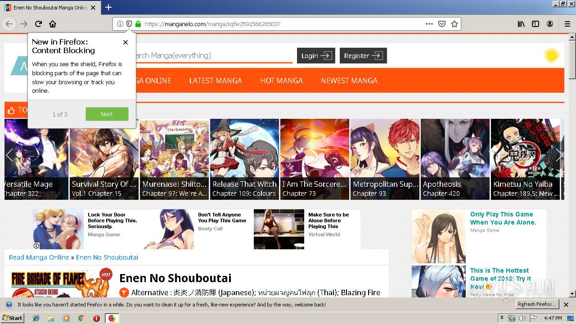The height and width of the screenshot is (324, 576).
Task: Click Lock Your Door ad link
Action: click(112, 220)
